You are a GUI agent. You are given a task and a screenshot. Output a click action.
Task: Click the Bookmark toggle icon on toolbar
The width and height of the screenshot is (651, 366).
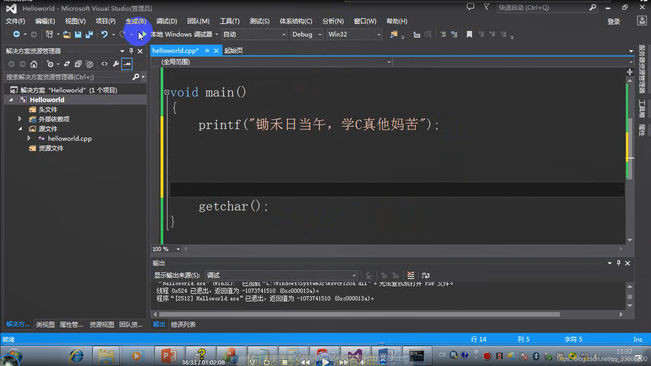pyautogui.click(x=469, y=34)
